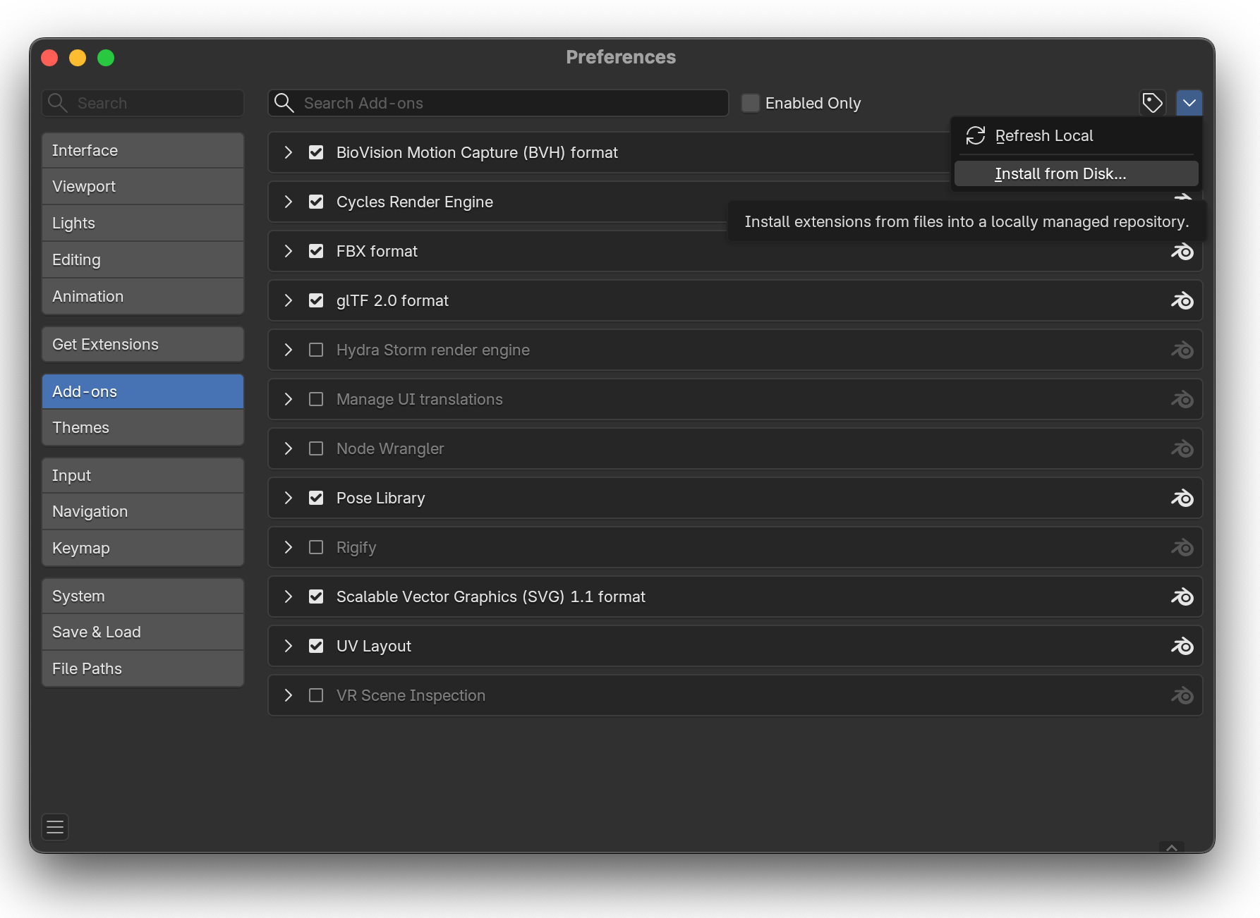Click Blender logo icon on Pose Library row

1182,498
